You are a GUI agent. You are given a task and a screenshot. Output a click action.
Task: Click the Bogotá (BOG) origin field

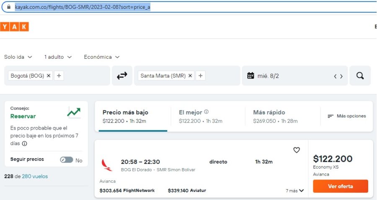pyautogui.click(x=57, y=75)
